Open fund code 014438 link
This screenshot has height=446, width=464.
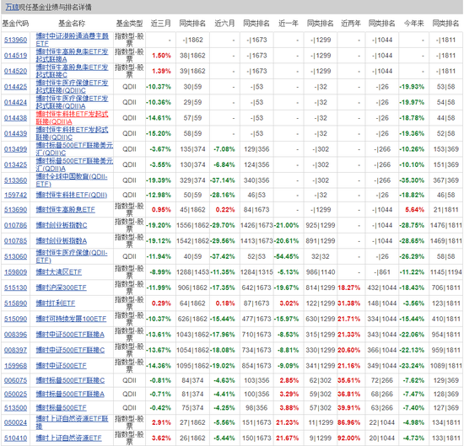click(x=16, y=118)
